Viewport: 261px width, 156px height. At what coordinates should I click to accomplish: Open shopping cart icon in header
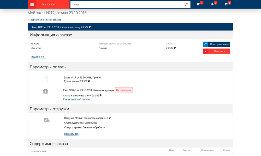point(226,4)
